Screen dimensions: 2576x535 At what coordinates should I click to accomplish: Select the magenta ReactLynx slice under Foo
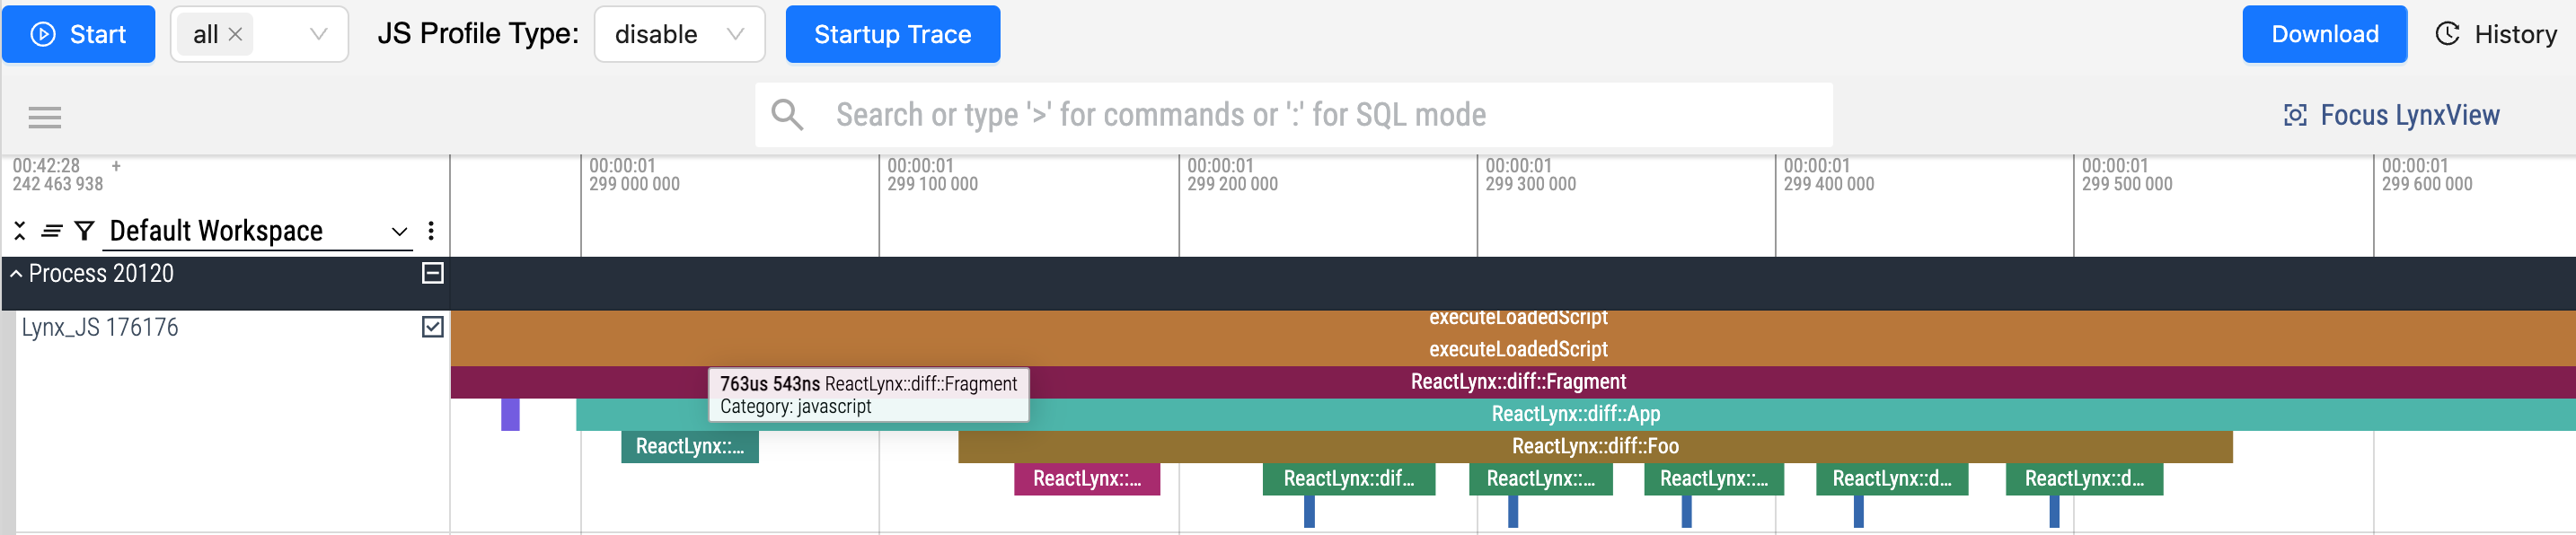click(x=1087, y=478)
